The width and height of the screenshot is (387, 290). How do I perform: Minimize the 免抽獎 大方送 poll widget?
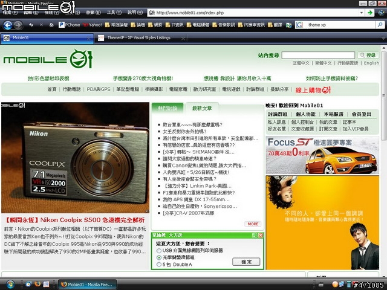[x=254, y=235]
